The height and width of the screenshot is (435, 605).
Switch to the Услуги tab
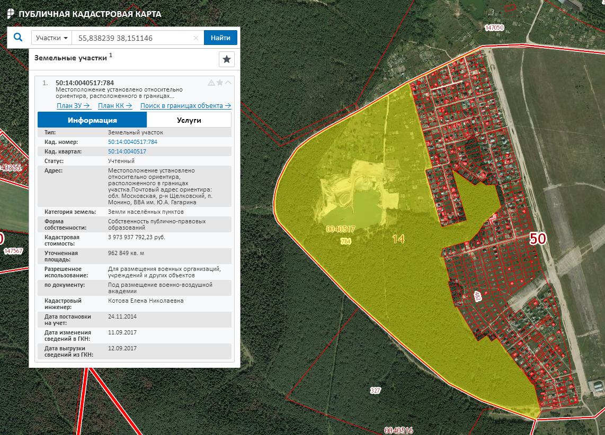[x=189, y=120]
